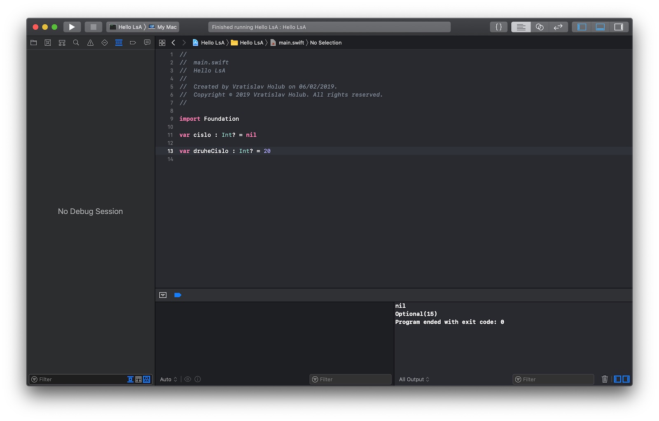Switch to the standard editor
This screenshot has height=421, width=659.
click(x=521, y=27)
